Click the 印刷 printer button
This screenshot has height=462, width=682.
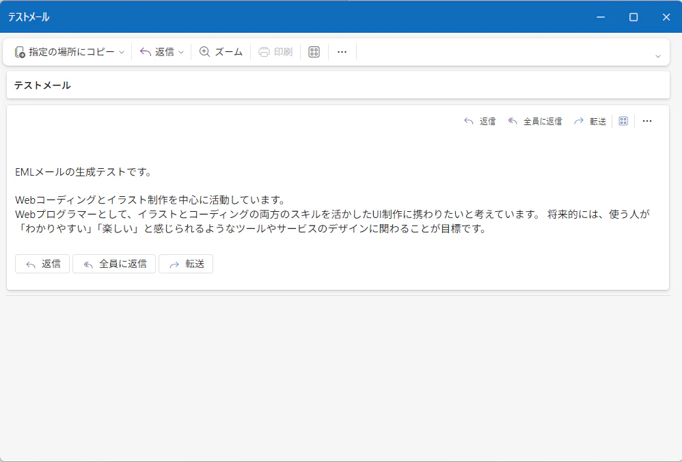(275, 52)
